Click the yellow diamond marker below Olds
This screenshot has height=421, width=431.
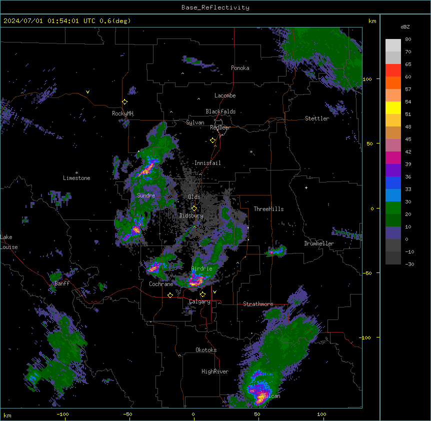pyautogui.click(x=194, y=208)
